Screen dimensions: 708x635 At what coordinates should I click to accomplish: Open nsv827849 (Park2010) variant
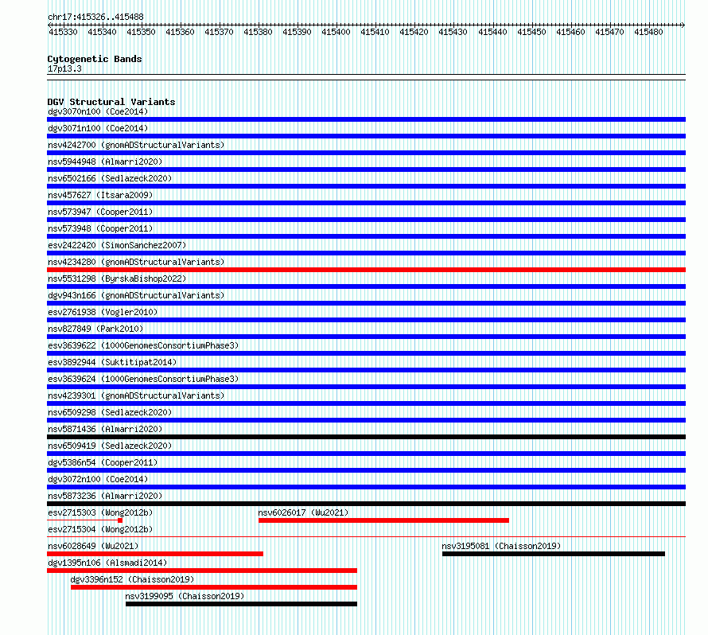click(x=95, y=329)
